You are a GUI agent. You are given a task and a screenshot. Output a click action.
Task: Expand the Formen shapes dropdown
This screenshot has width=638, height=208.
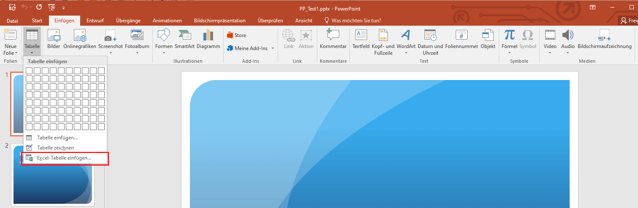coord(164,53)
